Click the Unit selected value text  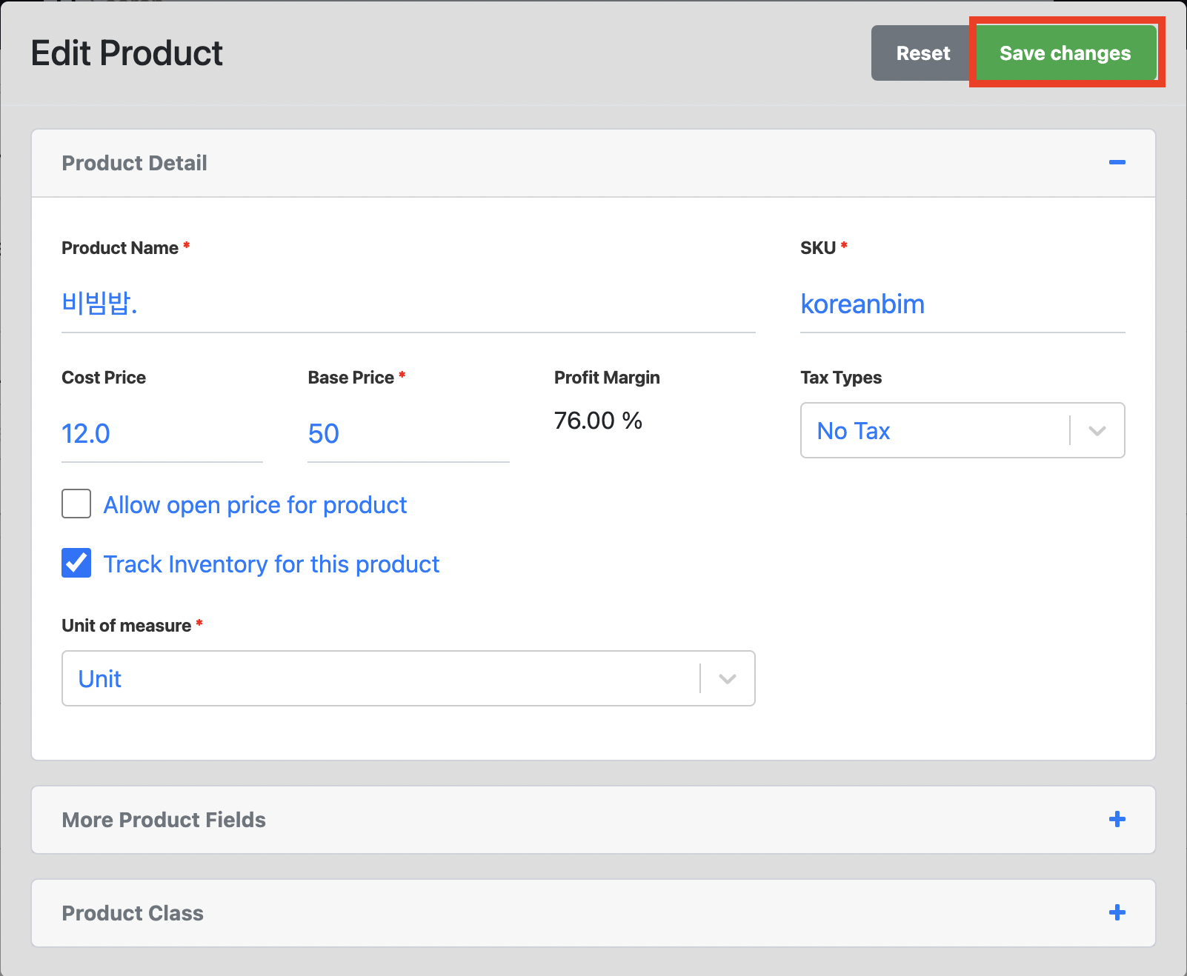click(100, 679)
